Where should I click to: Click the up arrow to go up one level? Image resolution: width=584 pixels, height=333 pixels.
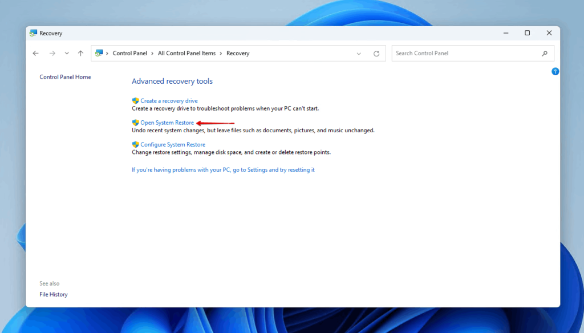pyautogui.click(x=80, y=53)
